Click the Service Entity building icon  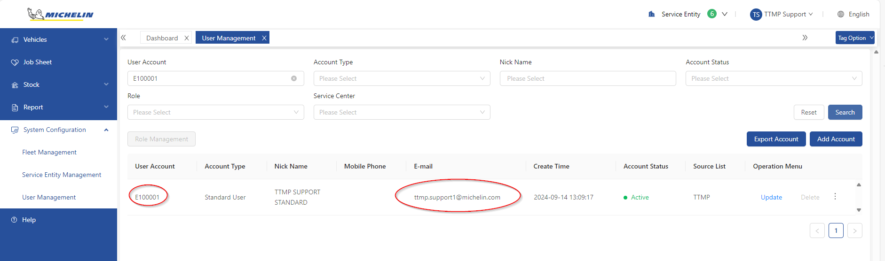pos(651,14)
